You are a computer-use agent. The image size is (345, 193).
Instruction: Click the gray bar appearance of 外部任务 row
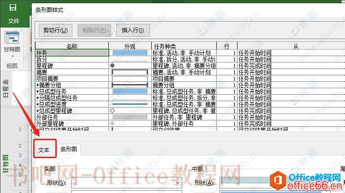point(130,117)
